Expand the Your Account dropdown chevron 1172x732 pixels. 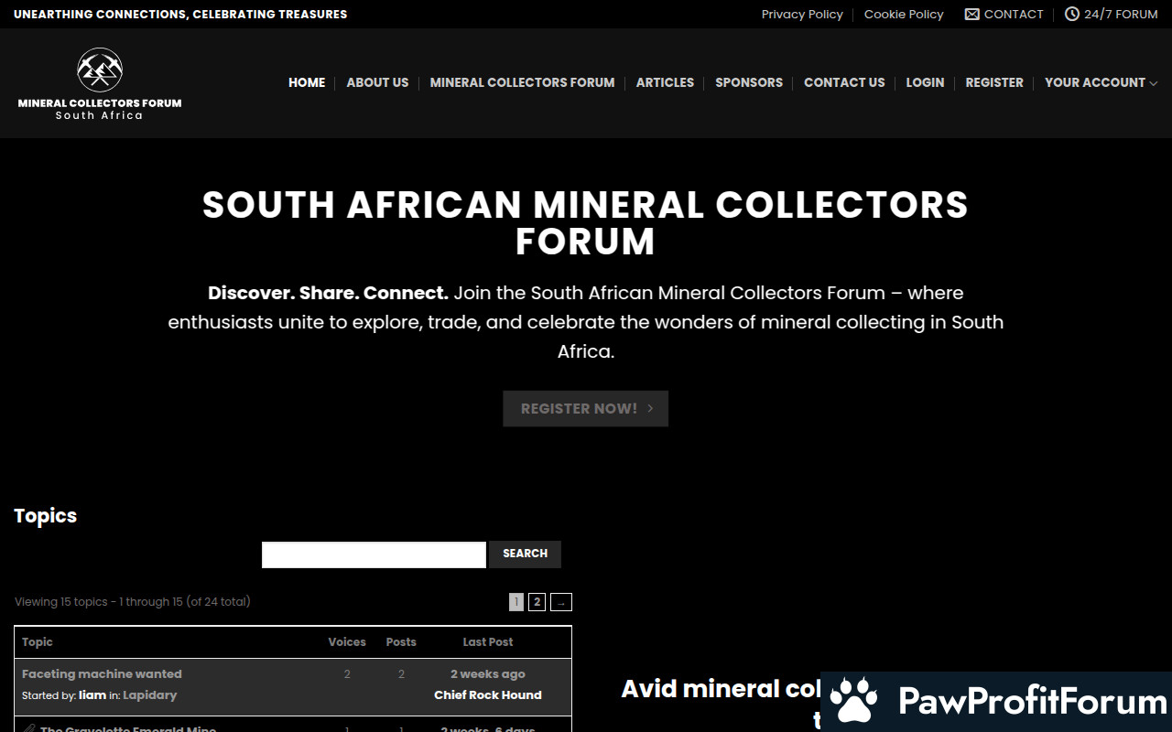click(1154, 83)
